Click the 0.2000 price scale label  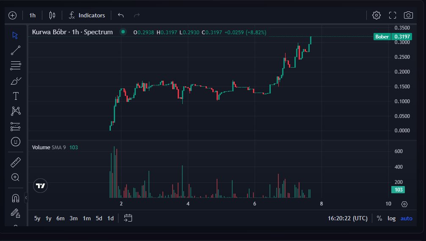(x=402, y=71)
